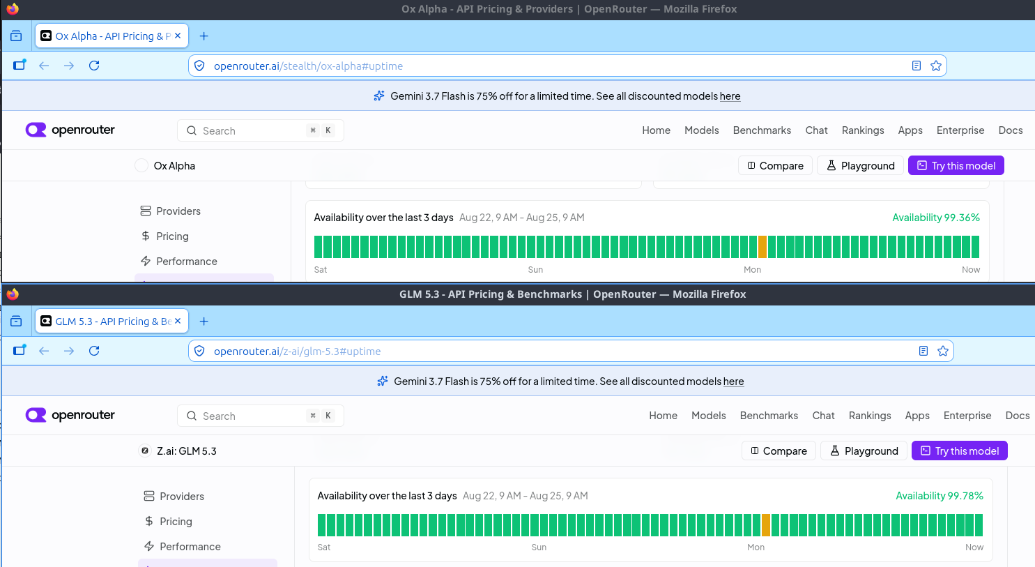Bookmark the Ox Alpha page with the star

pos(936,66)
